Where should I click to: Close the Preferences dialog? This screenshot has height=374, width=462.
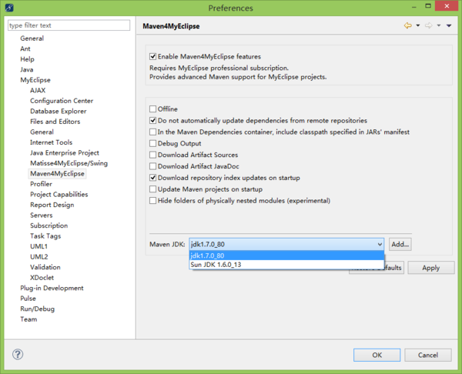pos(447,6)
